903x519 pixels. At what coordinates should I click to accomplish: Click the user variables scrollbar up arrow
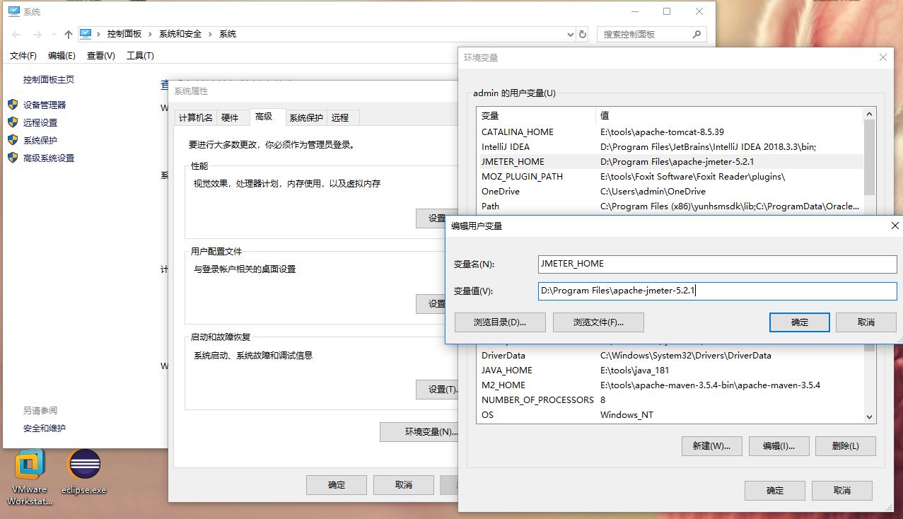coord(870,114)
